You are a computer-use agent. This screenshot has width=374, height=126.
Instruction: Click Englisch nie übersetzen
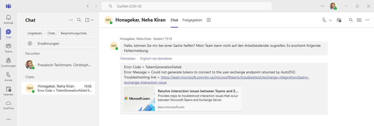coord(156,59)
